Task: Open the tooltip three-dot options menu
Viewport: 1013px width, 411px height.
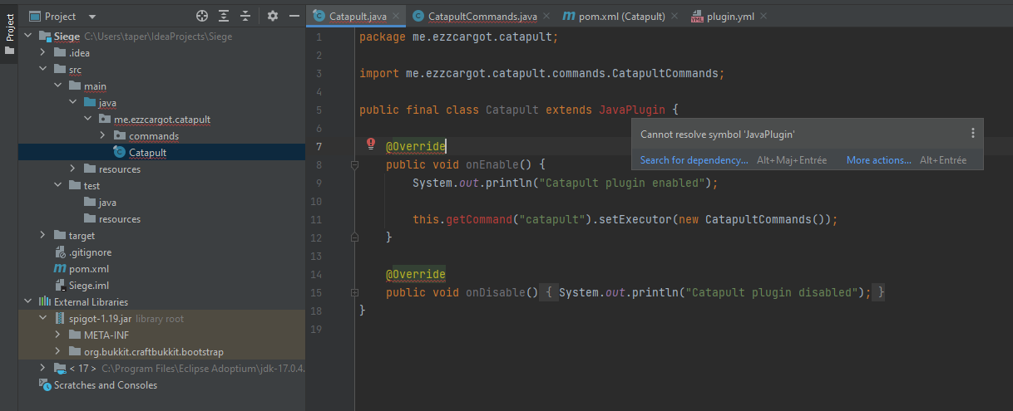Action: (x=973, y=133)
